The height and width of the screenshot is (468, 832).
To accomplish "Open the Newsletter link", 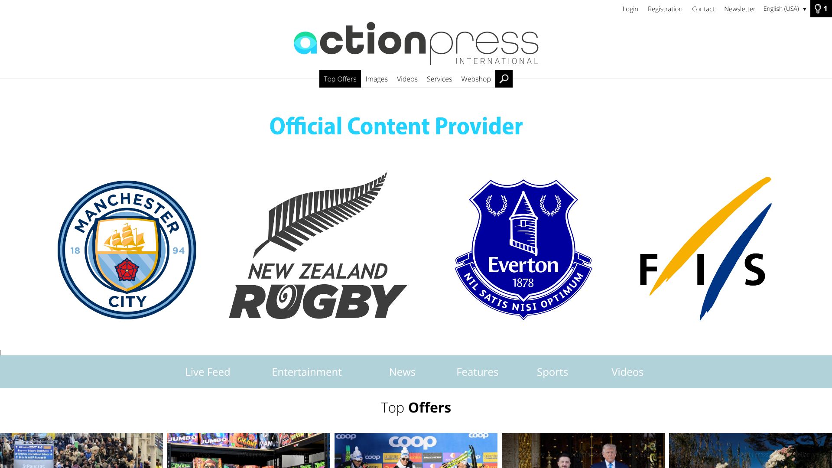I will (739, 9).
